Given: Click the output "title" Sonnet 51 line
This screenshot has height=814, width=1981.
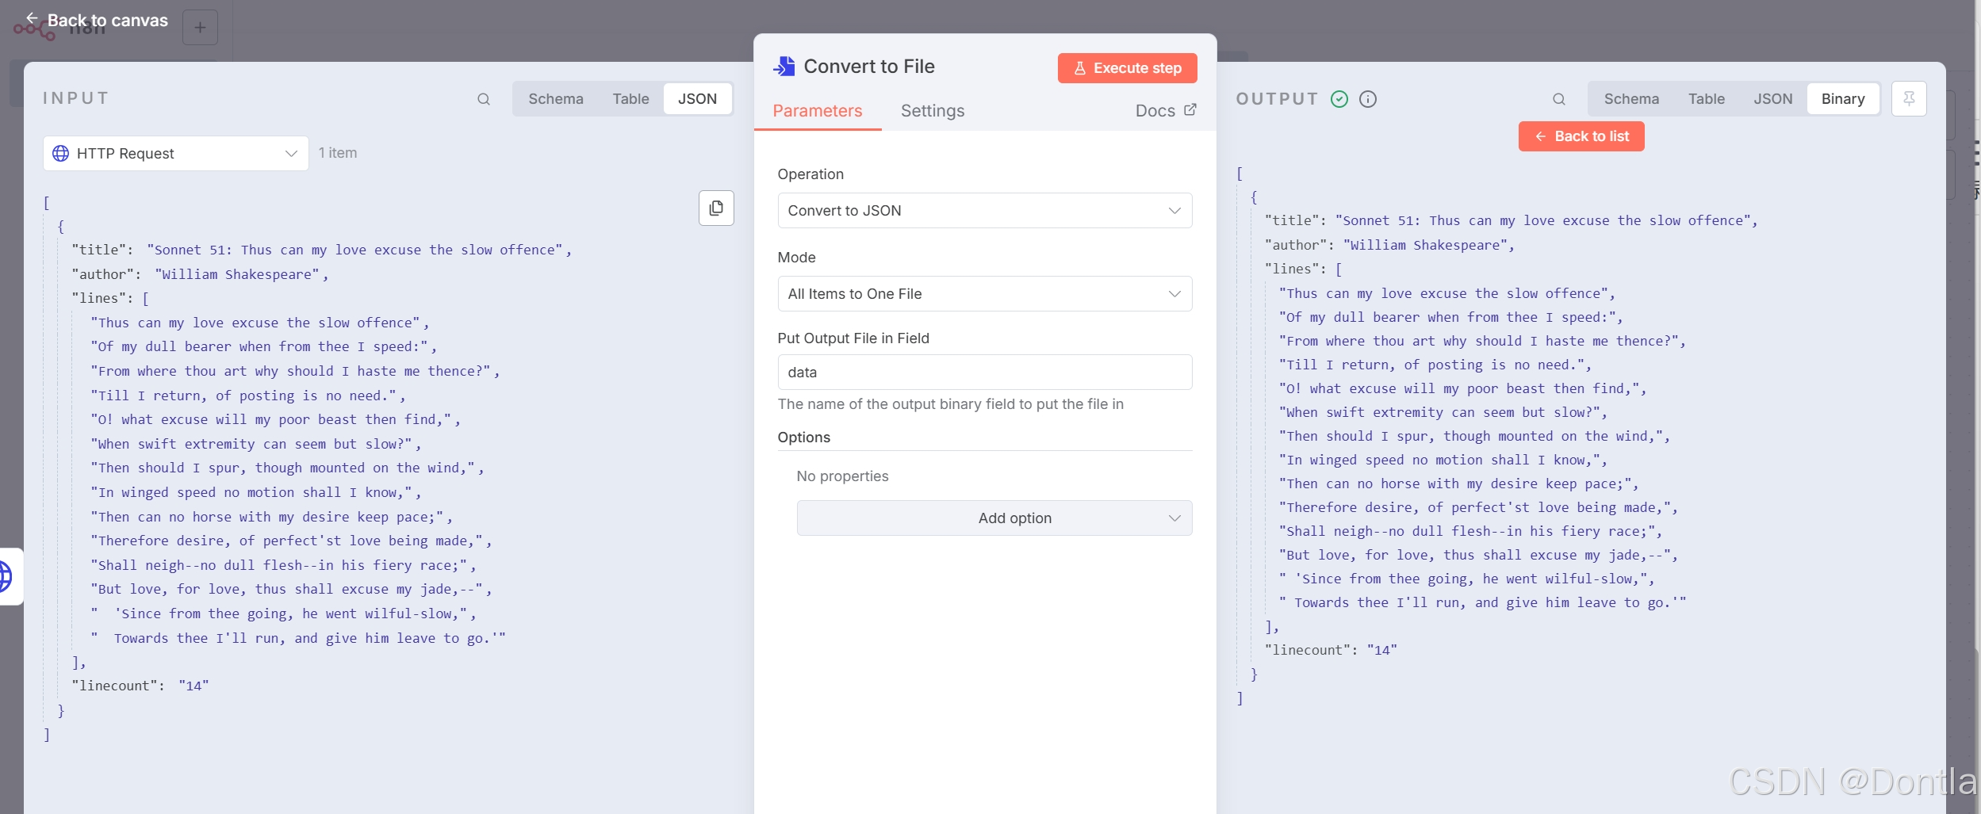Looking at the screenshot, I should click(1511, 220).
